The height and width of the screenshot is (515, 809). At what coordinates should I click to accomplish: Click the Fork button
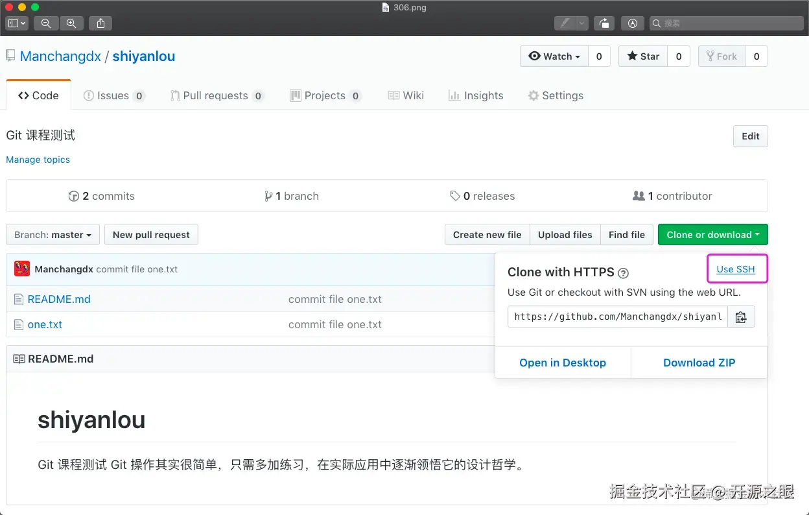pos(722,56)
